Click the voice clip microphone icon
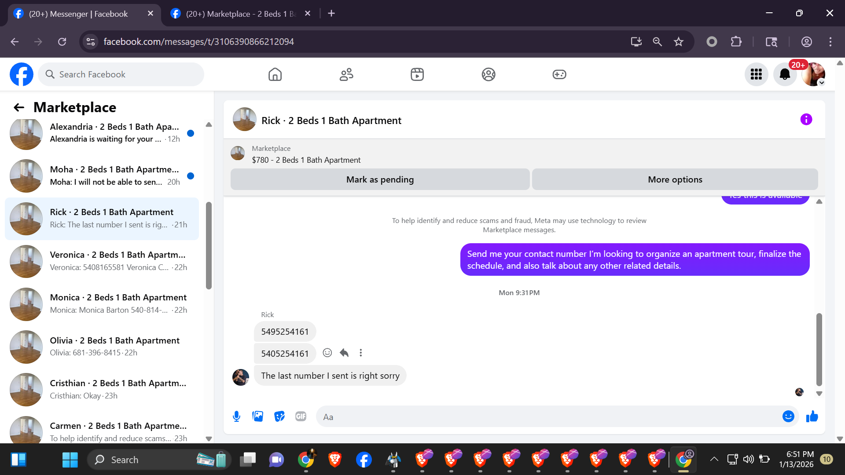845x475 pixels. (x=236, y=417)
